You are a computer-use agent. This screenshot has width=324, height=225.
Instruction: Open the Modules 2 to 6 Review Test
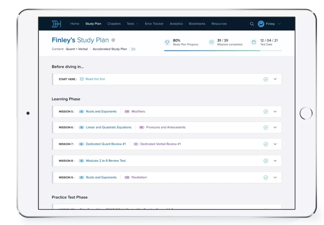(106, 161)
